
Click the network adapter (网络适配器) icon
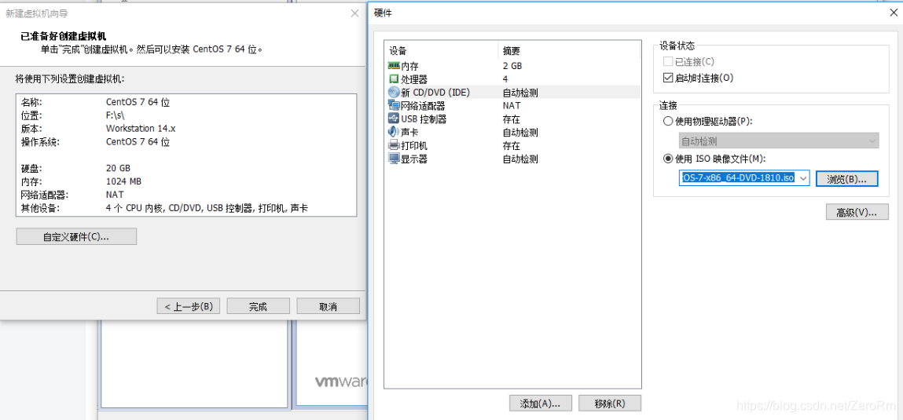(x=394, y=105)
